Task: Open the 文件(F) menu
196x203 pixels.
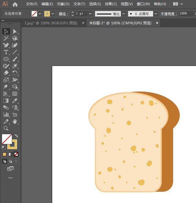Action: [x=32, y=4]
